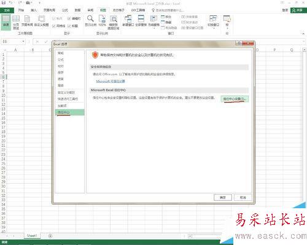Open the Insert (插入) ribbon tab
This screenshot has width=307, height=245.
pyautogui.click(x=34, y=10)
